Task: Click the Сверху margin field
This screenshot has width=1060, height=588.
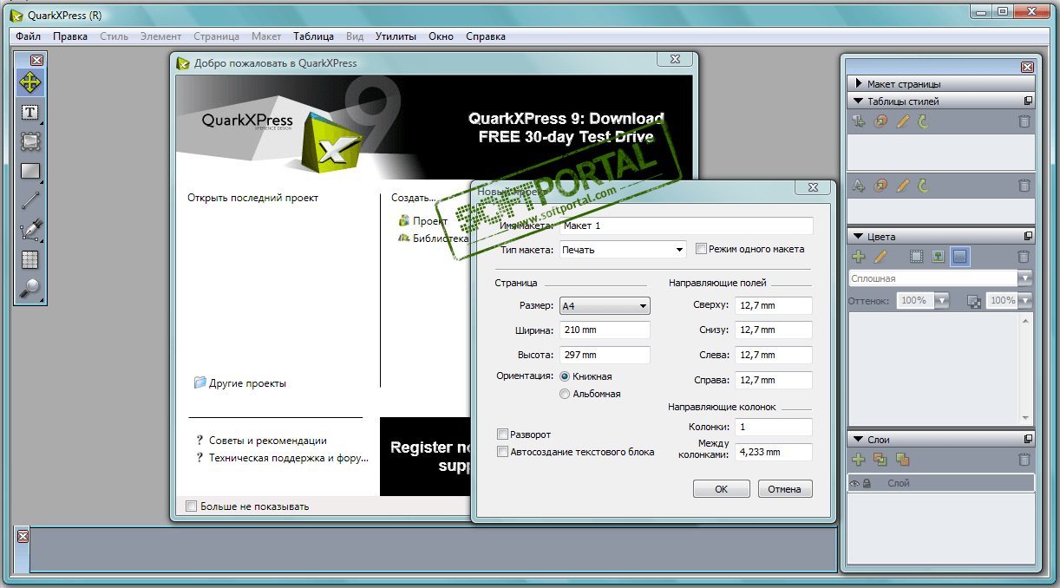Action: tap(774, 305)
